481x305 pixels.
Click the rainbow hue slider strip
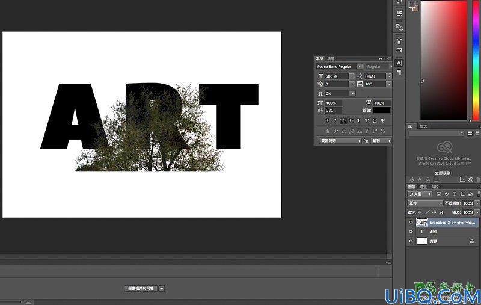tap(475, 60)
